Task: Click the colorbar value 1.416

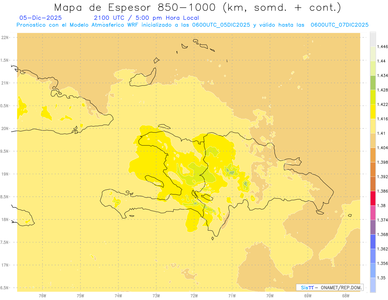Action: point(383,119)
